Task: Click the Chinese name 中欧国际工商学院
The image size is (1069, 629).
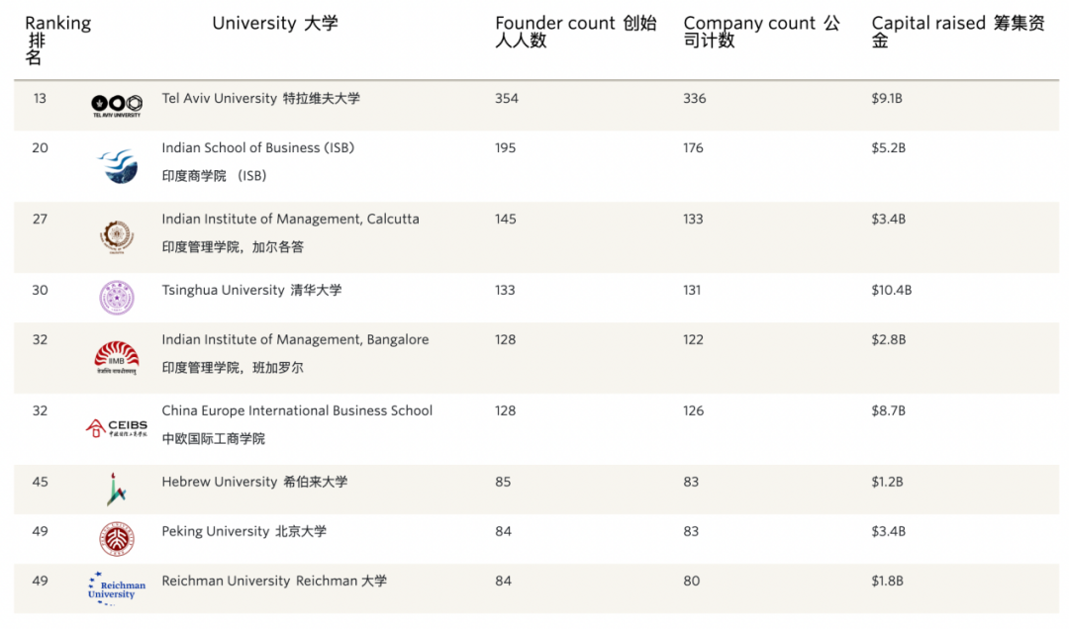Action: (x=214, y=439)
